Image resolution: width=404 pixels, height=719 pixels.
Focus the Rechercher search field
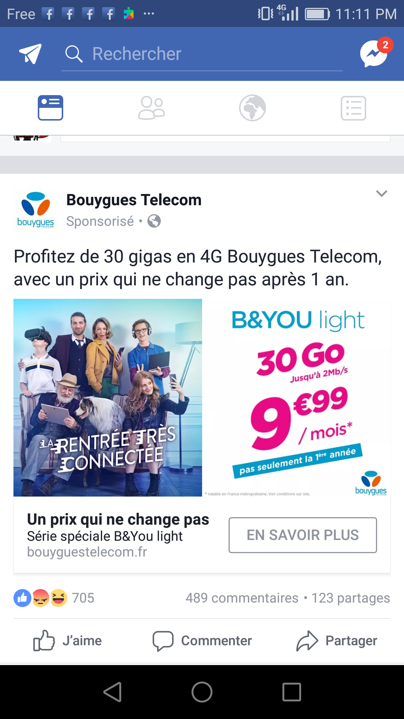(x=202, y=54)
